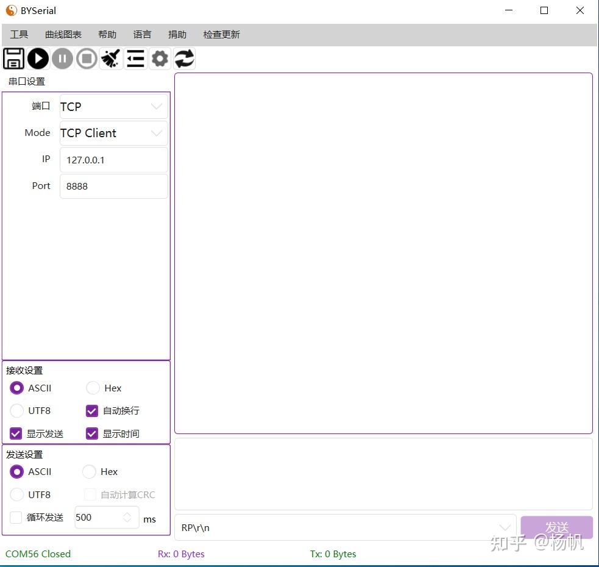Expand the Mode dropdown showing TCP Client

[114, 133]
